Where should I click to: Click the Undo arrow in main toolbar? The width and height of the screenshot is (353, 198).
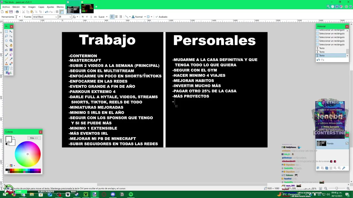46,12
